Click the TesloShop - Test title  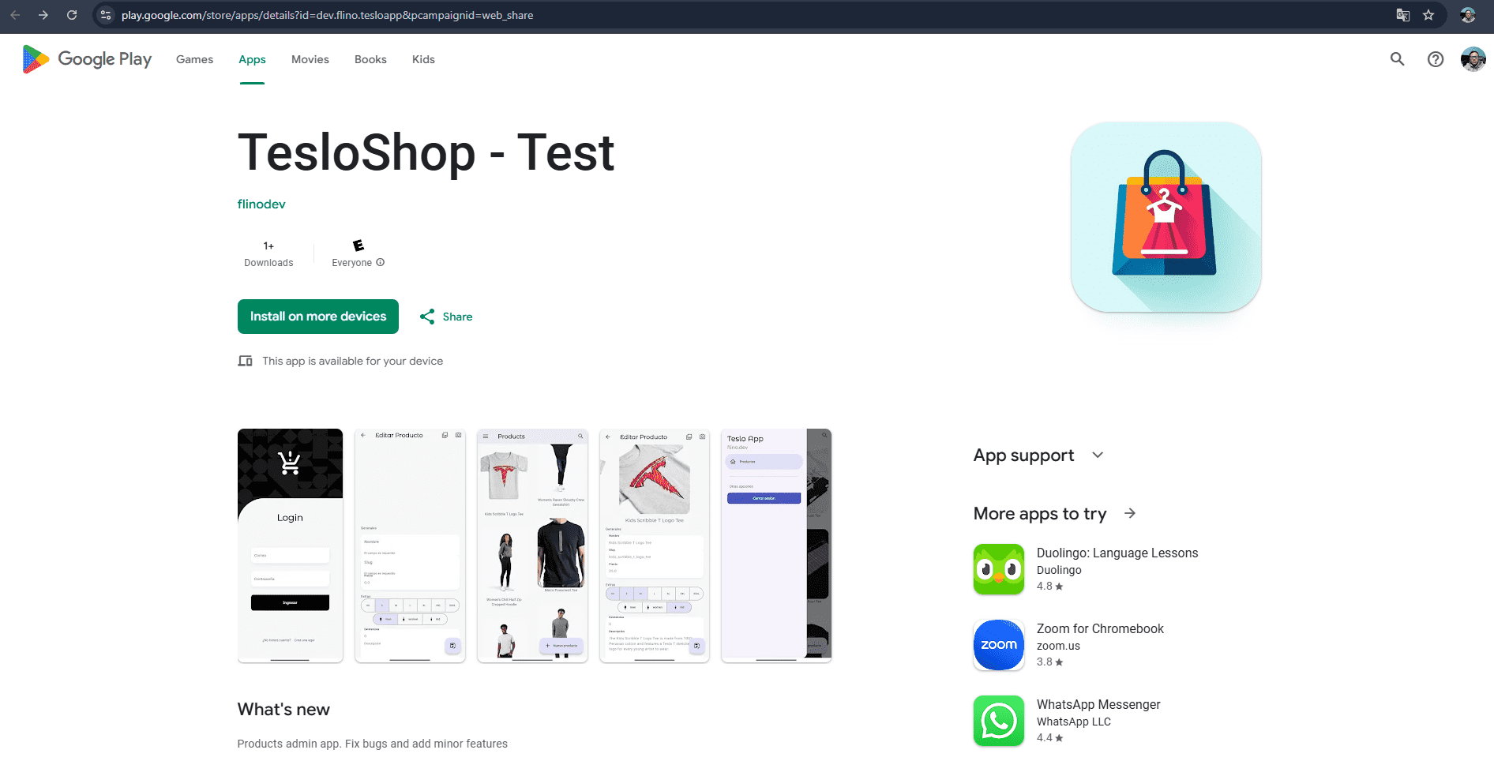coord(426,152)
